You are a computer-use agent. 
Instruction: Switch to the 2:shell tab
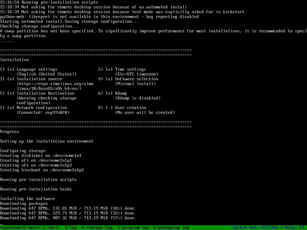click(x=51, y=228)
